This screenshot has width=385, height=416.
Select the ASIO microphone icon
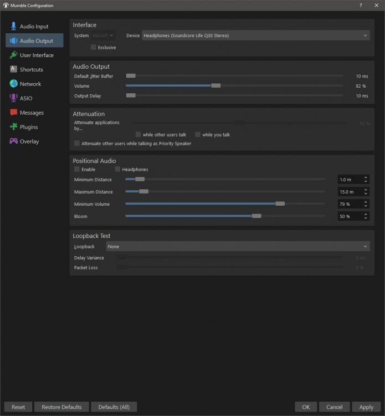pyautogui.click(x=13, y=98)
